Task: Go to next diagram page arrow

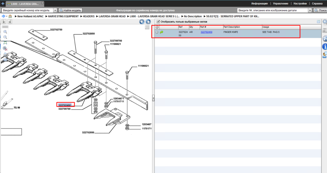Action: [x=148, y=22]
